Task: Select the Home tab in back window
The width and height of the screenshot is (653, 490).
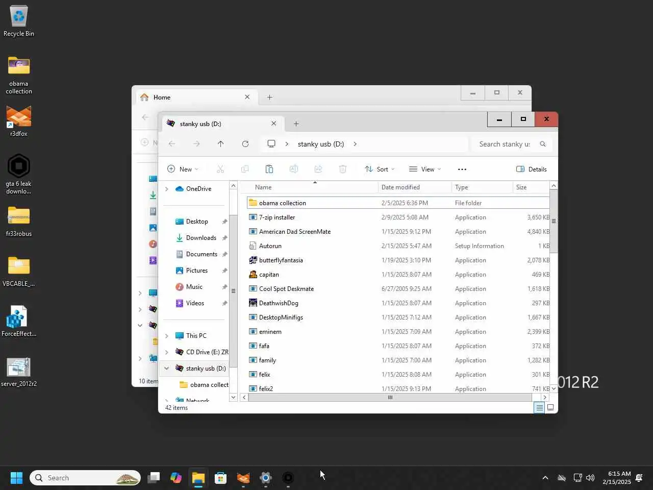Action: pos(196,97)
